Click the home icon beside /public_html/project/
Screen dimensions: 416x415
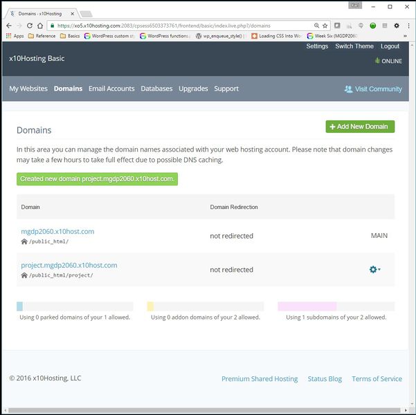click(x=24, y=275)
